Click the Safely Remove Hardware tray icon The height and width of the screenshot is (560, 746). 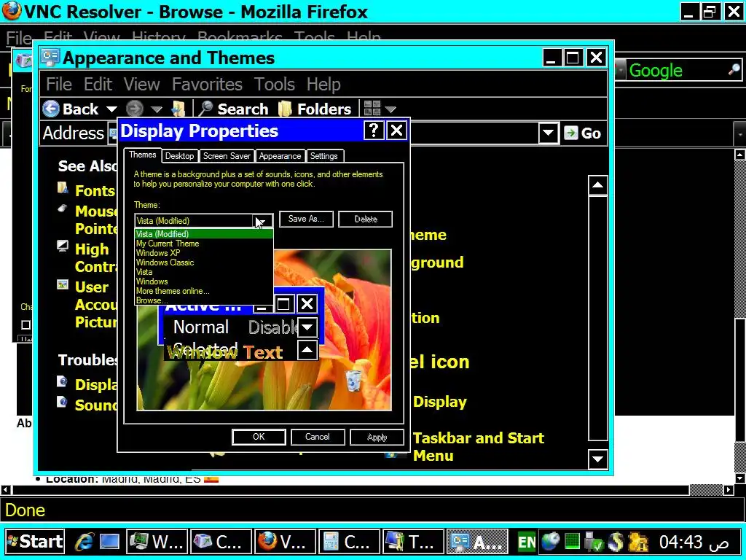(x=593, y=542)
